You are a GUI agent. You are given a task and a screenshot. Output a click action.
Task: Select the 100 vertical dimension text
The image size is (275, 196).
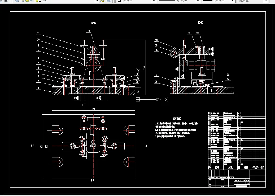pos(46,146)
